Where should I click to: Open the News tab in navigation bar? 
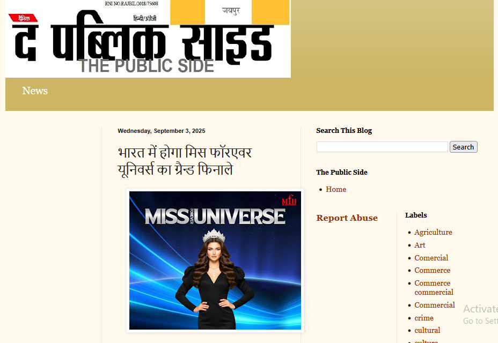35,91
